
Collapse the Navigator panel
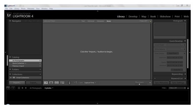click(10, 21)
